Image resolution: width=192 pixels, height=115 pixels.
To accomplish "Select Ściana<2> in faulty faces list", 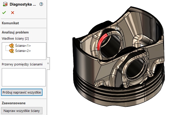I will [x=23, y=51].
